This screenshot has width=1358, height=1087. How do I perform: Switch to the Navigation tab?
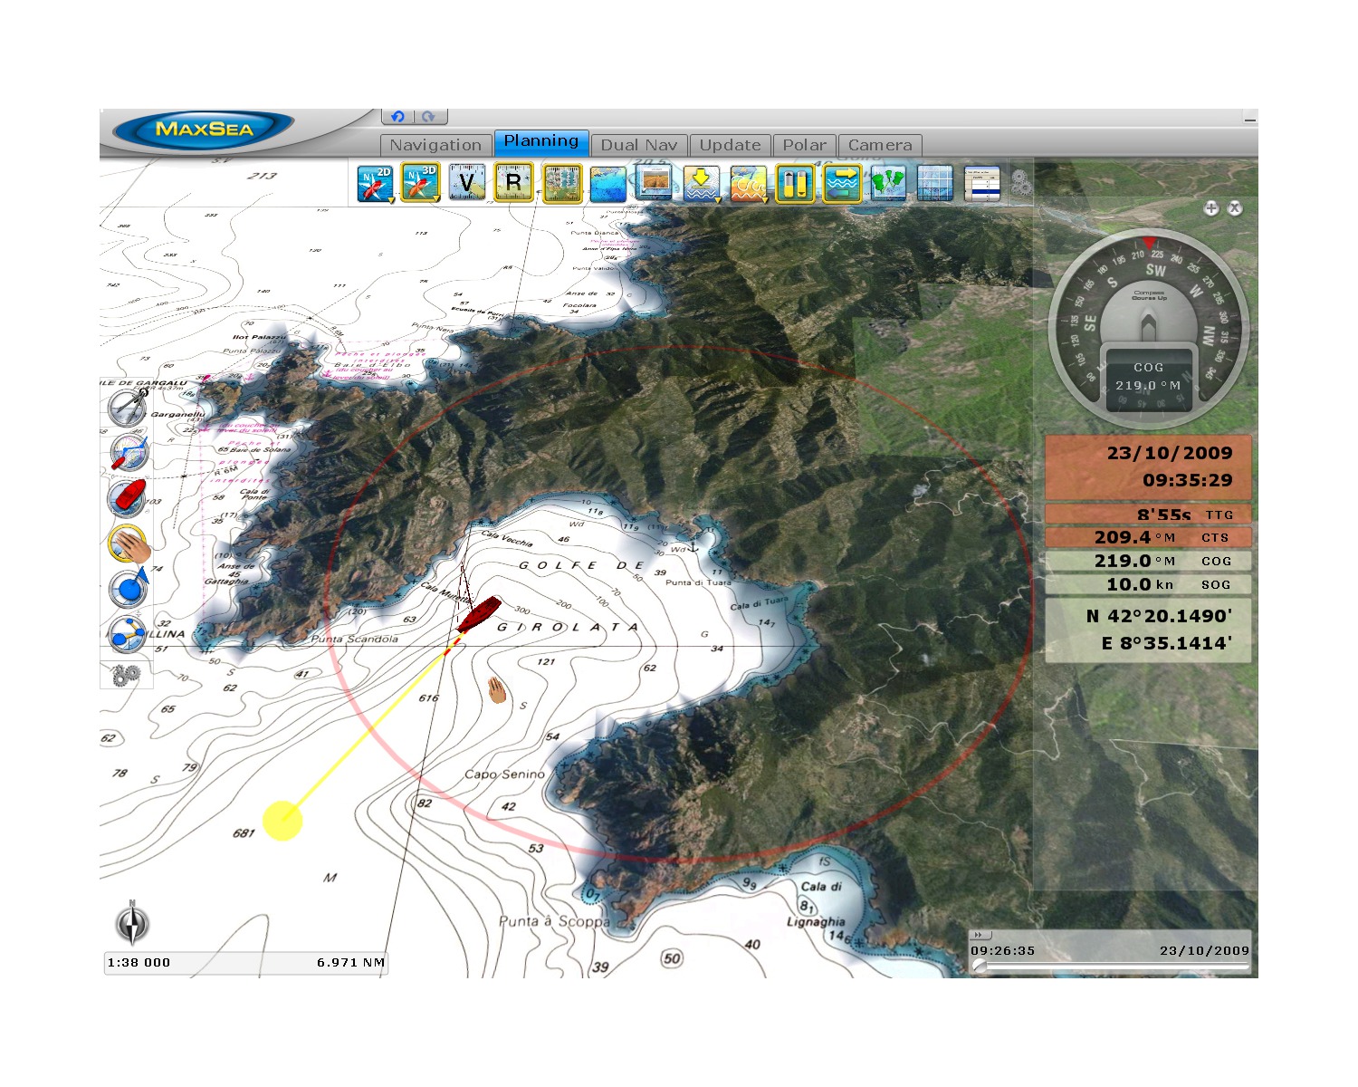(x=435, y=145)
